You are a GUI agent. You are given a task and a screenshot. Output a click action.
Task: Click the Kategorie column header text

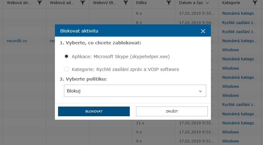click(231, 3)
